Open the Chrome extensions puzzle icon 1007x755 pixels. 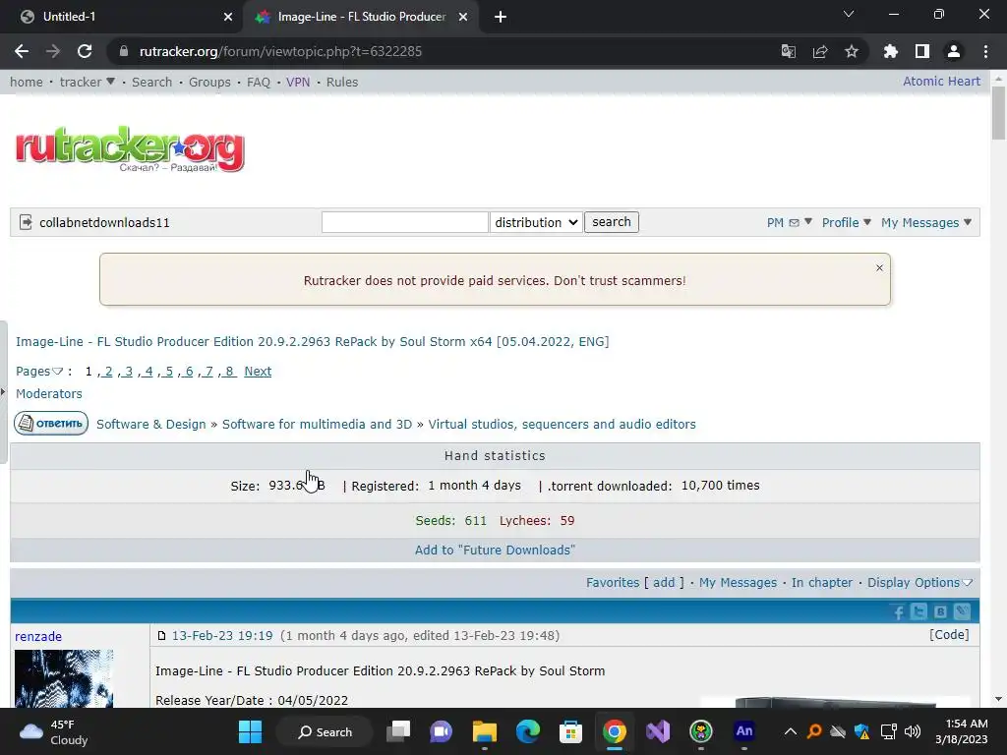point(890,51)
